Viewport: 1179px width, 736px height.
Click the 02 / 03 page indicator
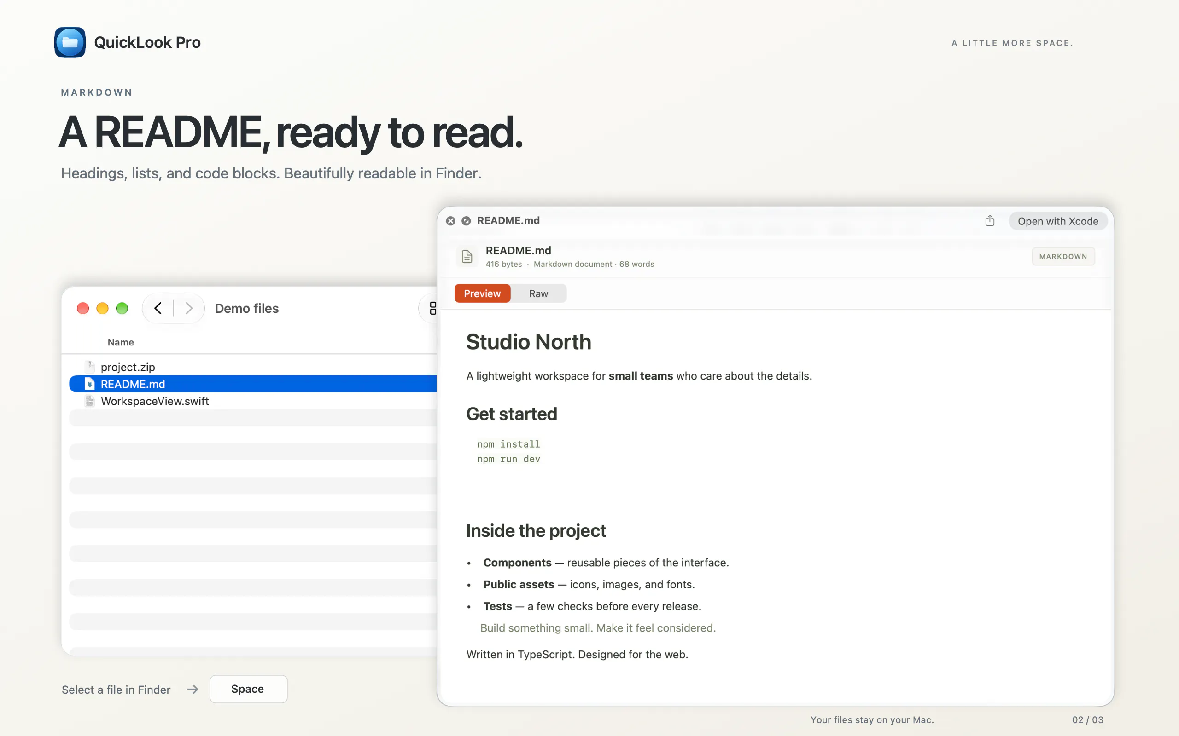click(1087, 719)
